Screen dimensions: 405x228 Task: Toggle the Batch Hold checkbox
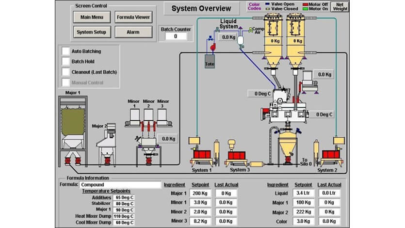pos(65,62)
